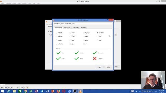Image resolution: width=166 pixels, height=93 pixels.
Task: Select the AVI encapsulation radio button
Action: [98, 40]
